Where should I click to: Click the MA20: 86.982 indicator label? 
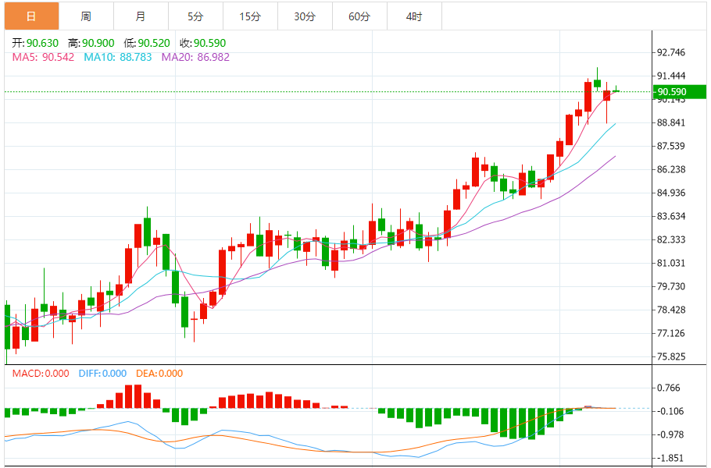pos(195,58)
